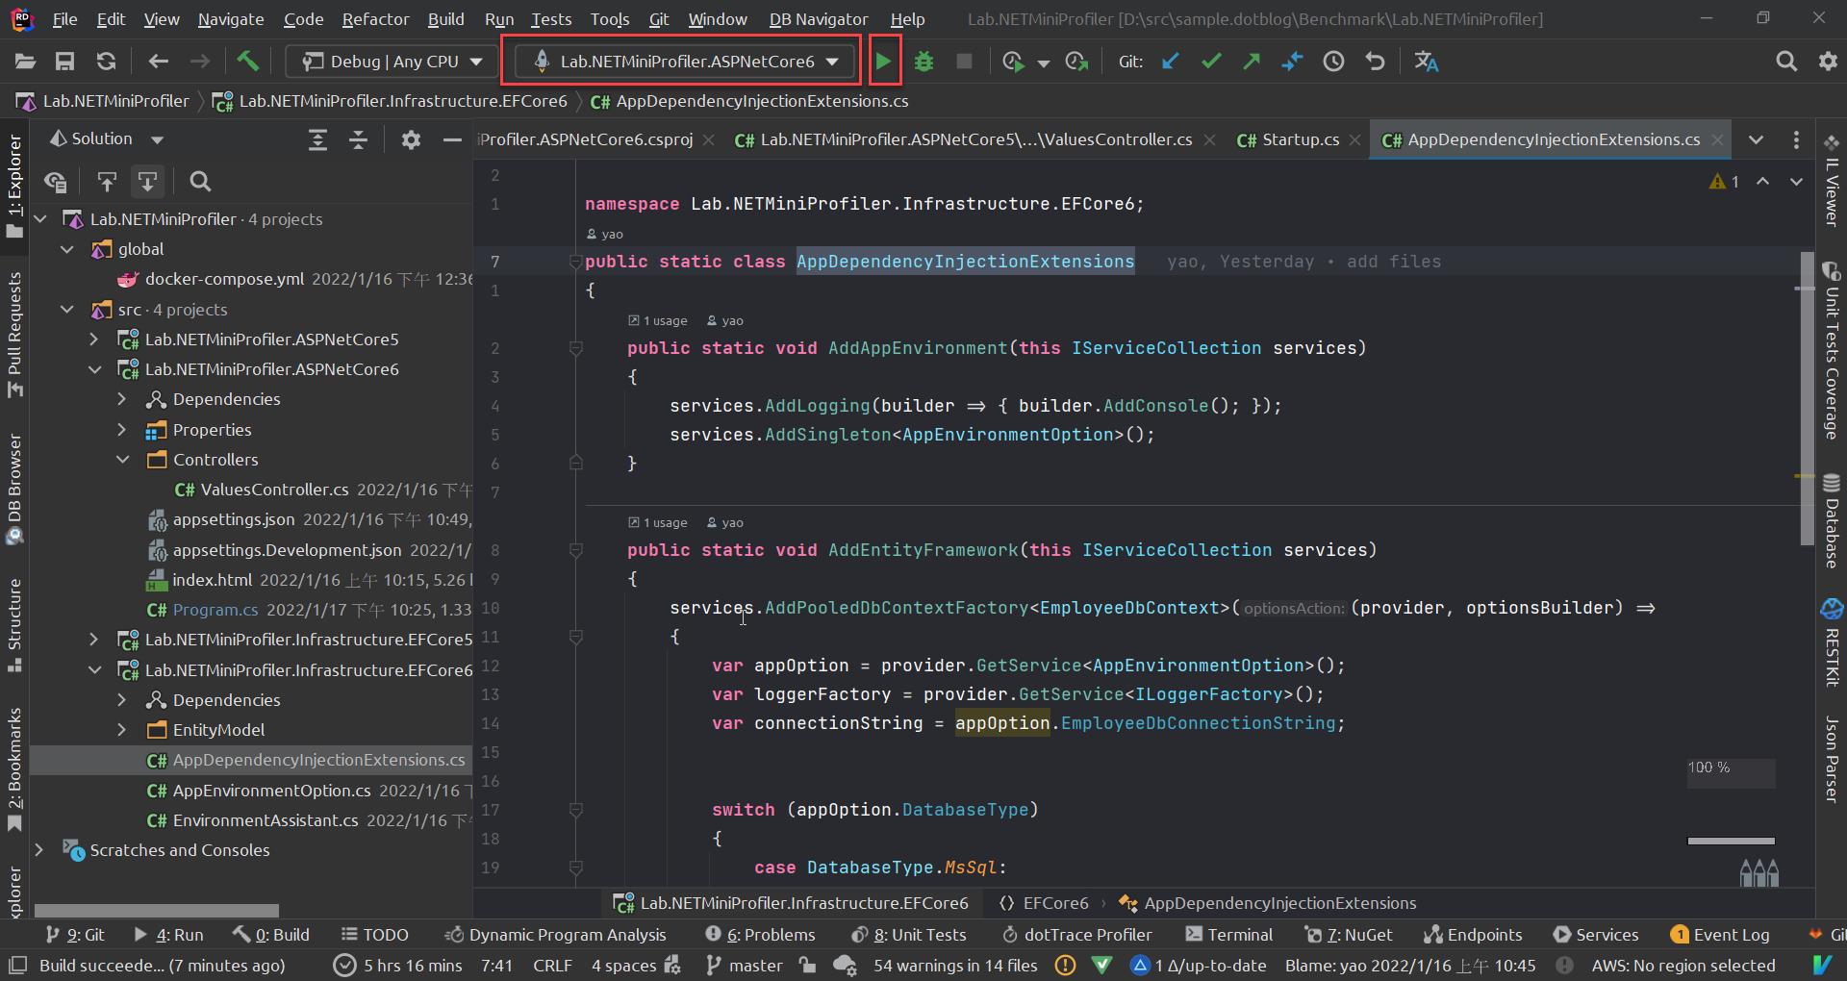Open Search Everywhere magnifier
The image size is (1847, 981).
click(1786, 62)
